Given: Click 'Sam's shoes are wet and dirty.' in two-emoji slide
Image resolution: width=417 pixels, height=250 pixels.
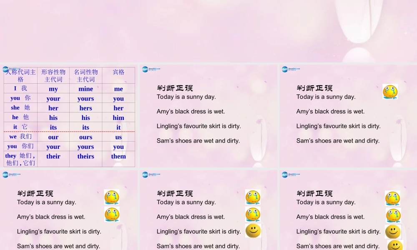Looking at the screenshot, I should (x=58, y=246).
